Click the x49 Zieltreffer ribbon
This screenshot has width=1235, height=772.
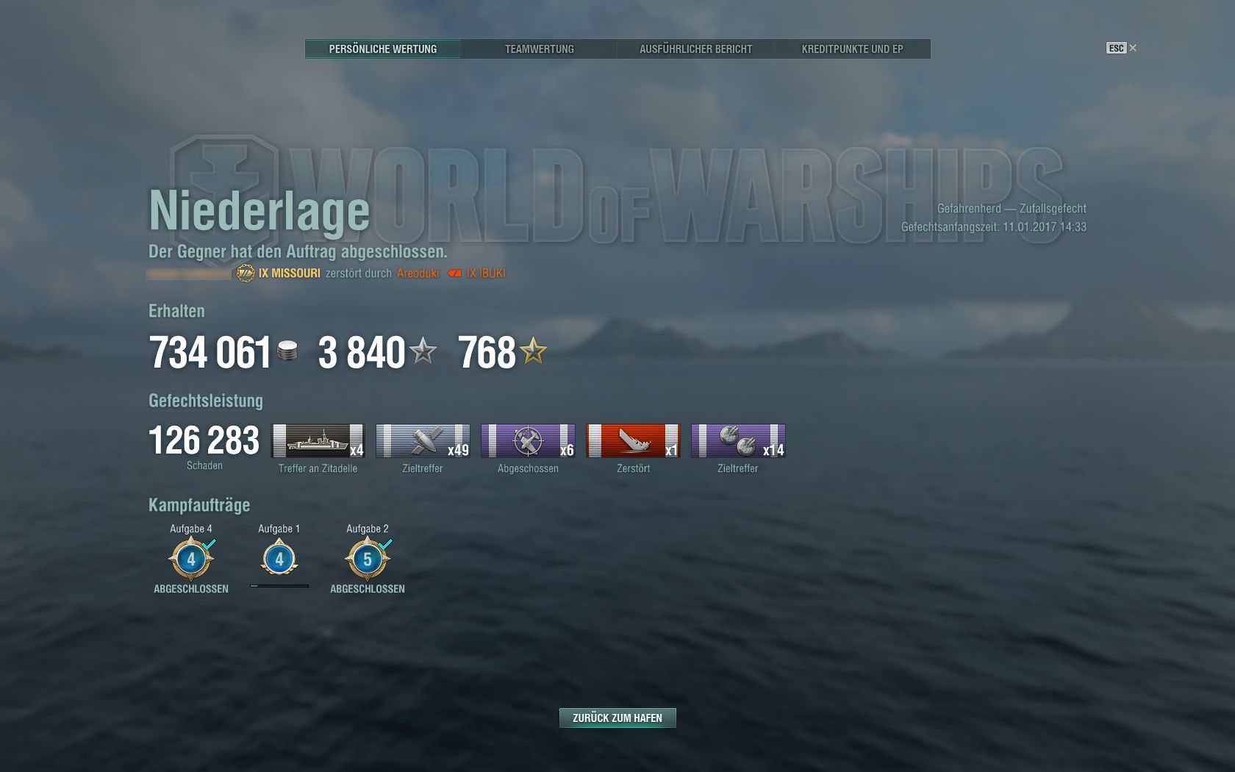click(x=423, y=441)
